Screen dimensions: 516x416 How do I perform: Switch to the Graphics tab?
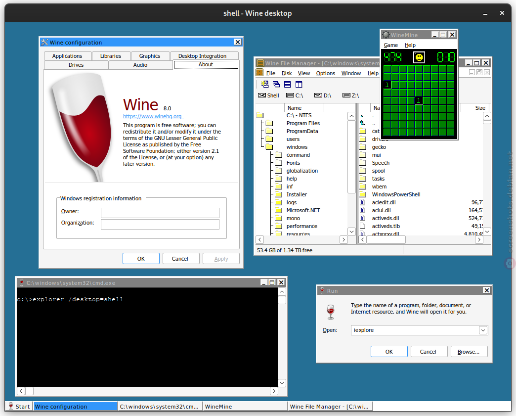point(150,56)
